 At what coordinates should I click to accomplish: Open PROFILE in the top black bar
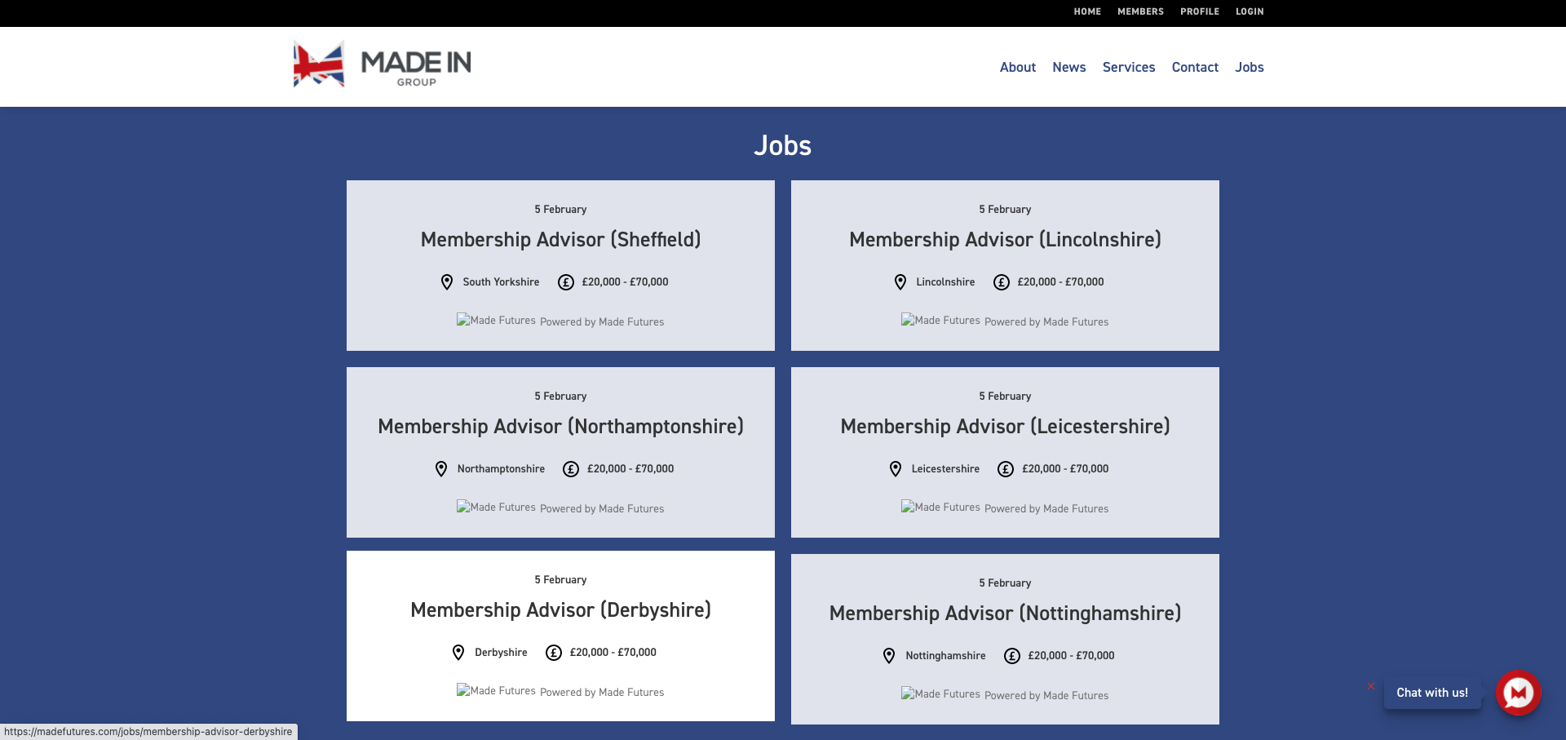pyautogui.click(x=1200, y=11)
